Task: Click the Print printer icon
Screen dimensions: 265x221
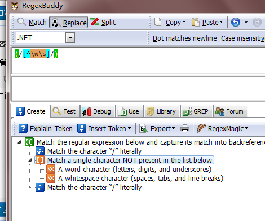Action: [185, 128]
